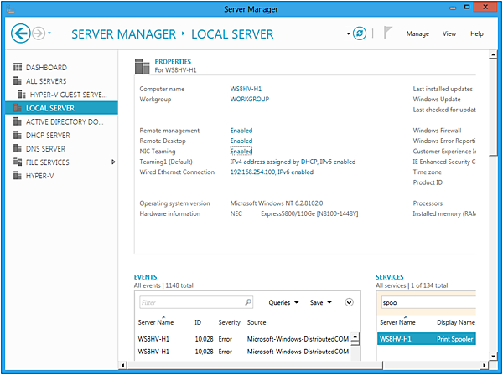Click the Remote Desktop Enabled link

click(241, 141)
